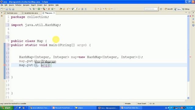Click the Open Task folder icon

click(64, 9)
